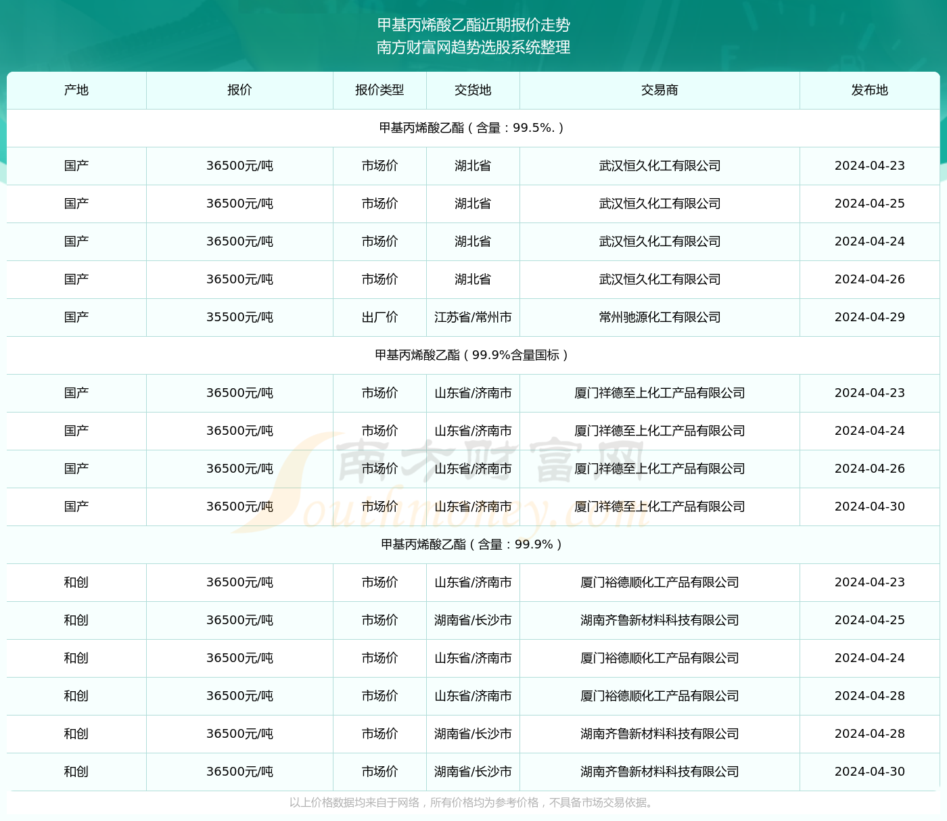The width and height of the screenshot is (947, 821).
Task: Click 厦门祥德至上化工产品有限公司 in 2024-04-30 row
Action: [x=660, y=507]
